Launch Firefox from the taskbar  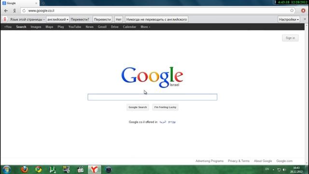pos(24,170)
